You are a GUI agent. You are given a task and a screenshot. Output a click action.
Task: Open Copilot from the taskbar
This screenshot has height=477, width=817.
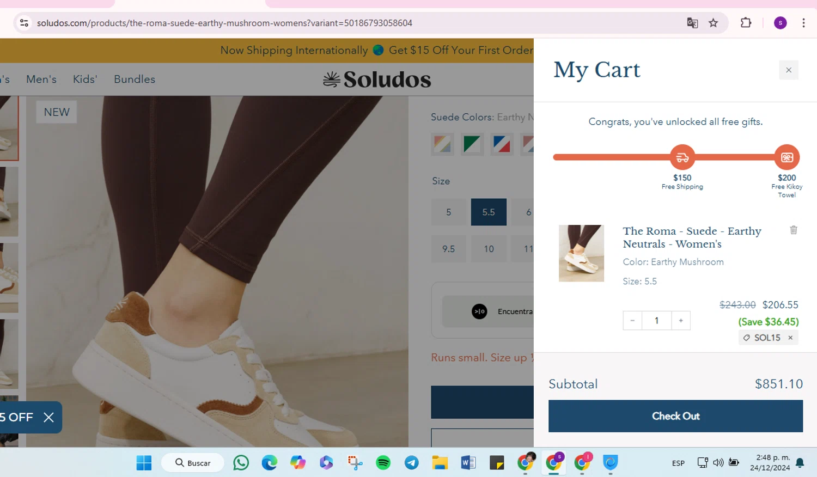[x=297, y=463]
